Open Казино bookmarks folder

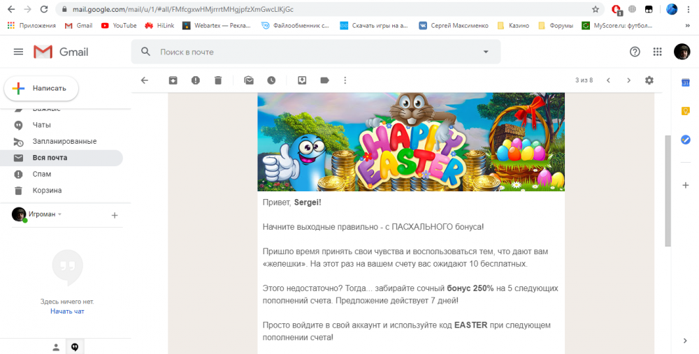point(513,26)
